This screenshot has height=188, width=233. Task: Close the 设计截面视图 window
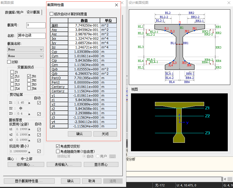[x=229, y=3]
